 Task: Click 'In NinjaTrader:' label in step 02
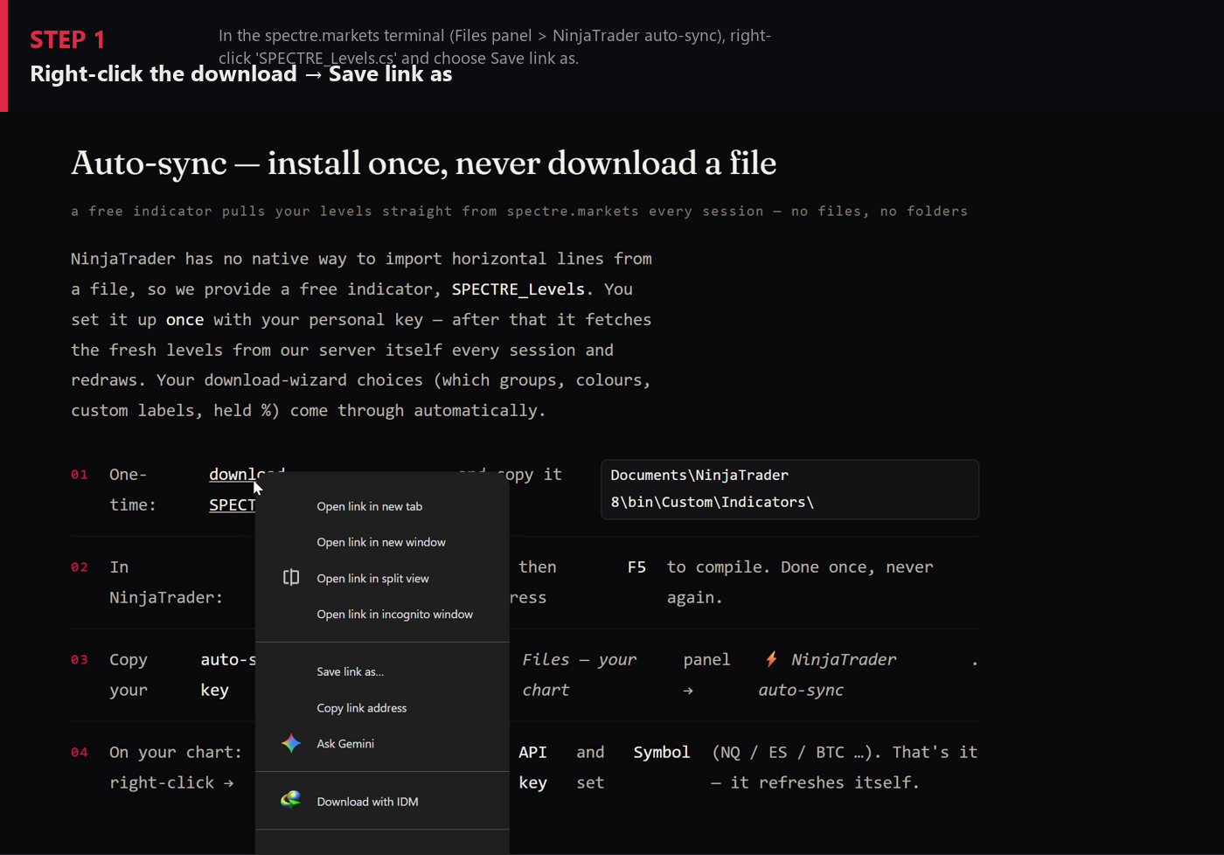click(x=166, y=582)
